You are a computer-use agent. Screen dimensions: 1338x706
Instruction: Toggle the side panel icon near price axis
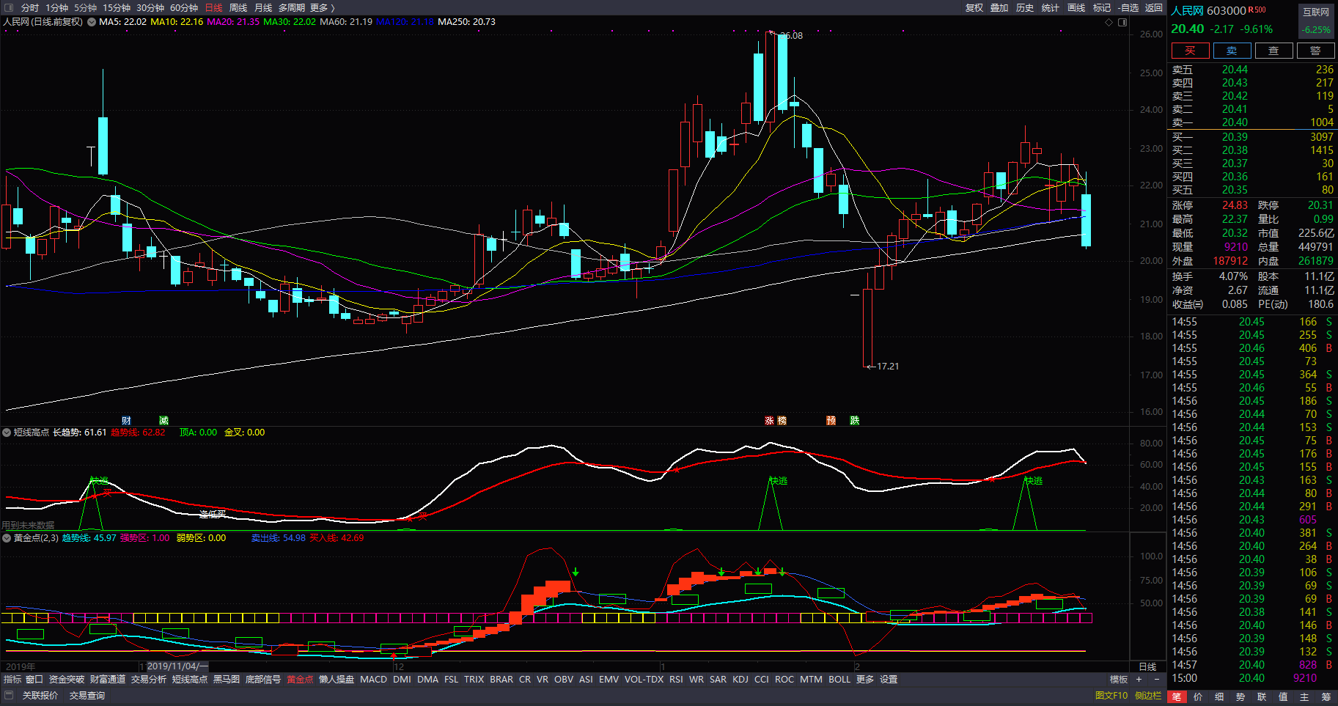1122,22
